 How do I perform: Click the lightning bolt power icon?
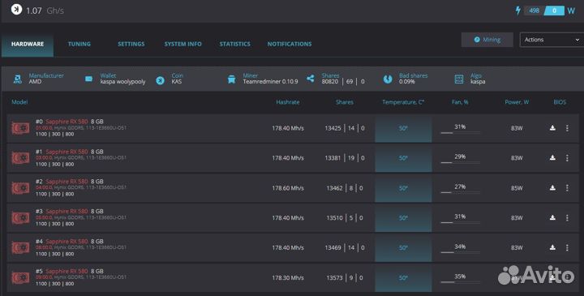[x=518, y=11]
